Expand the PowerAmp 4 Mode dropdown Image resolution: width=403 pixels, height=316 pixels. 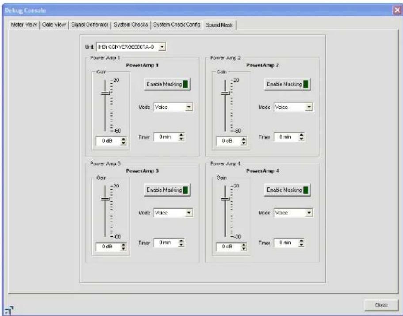pyautogui.click(x=309, y=213)
